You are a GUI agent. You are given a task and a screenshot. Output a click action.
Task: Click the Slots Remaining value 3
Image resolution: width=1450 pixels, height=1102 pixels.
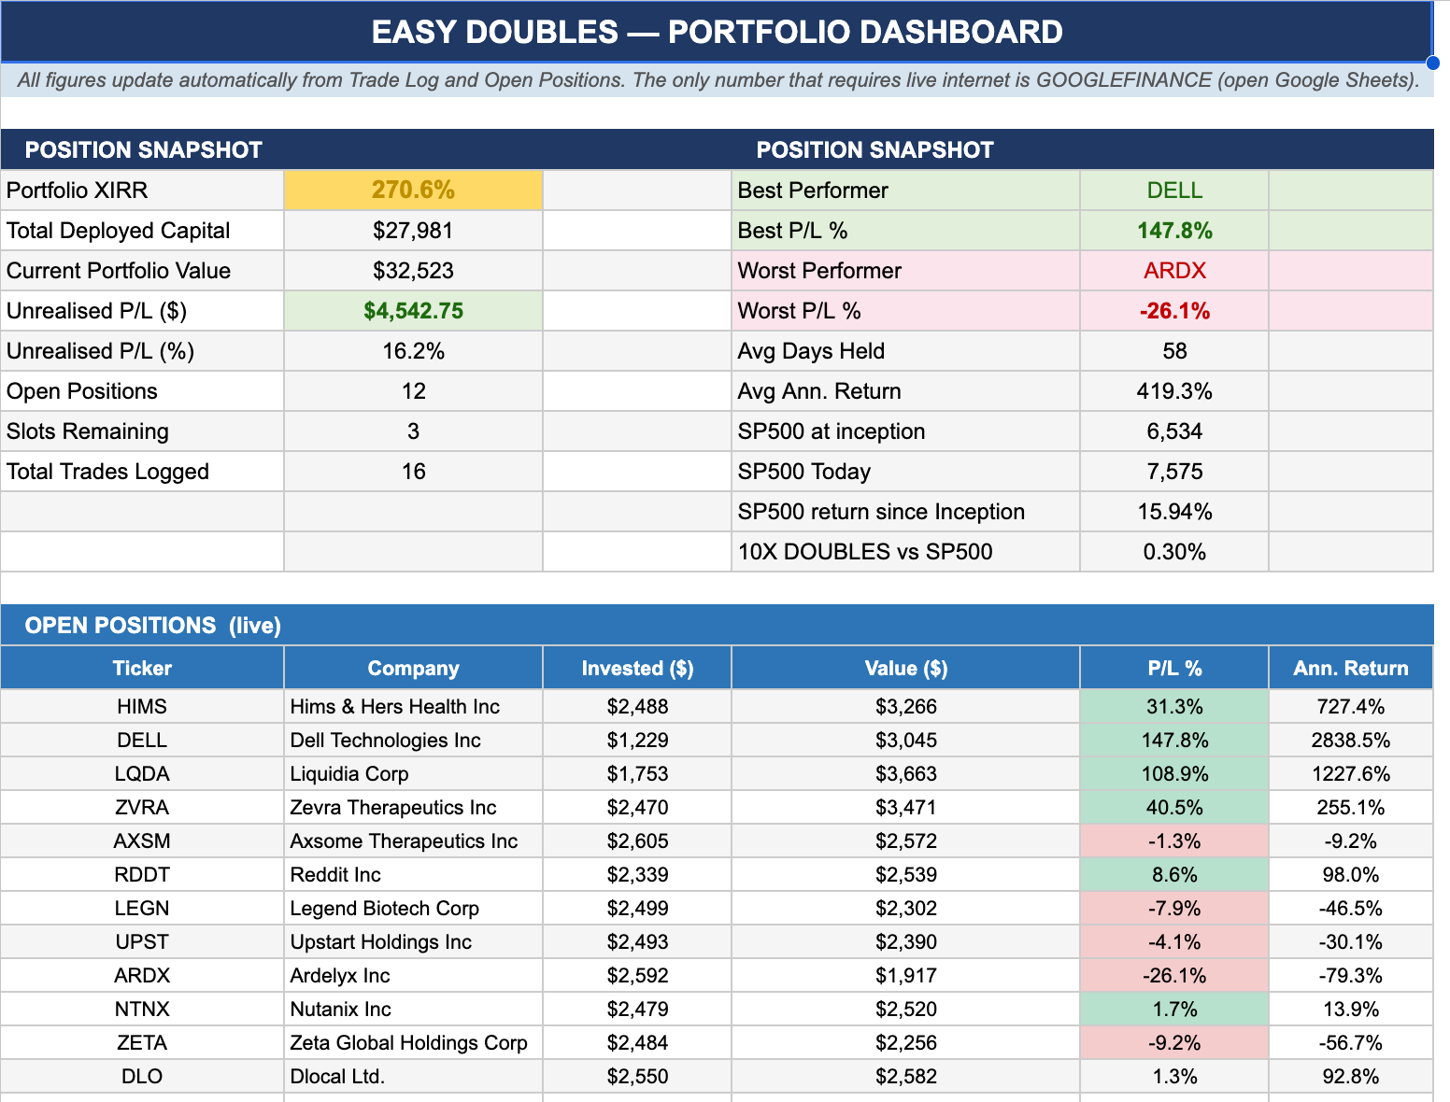coord(413,431)
